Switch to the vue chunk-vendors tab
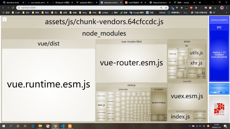This screenshot has width=230, height=129. click(x=38, y=3)
